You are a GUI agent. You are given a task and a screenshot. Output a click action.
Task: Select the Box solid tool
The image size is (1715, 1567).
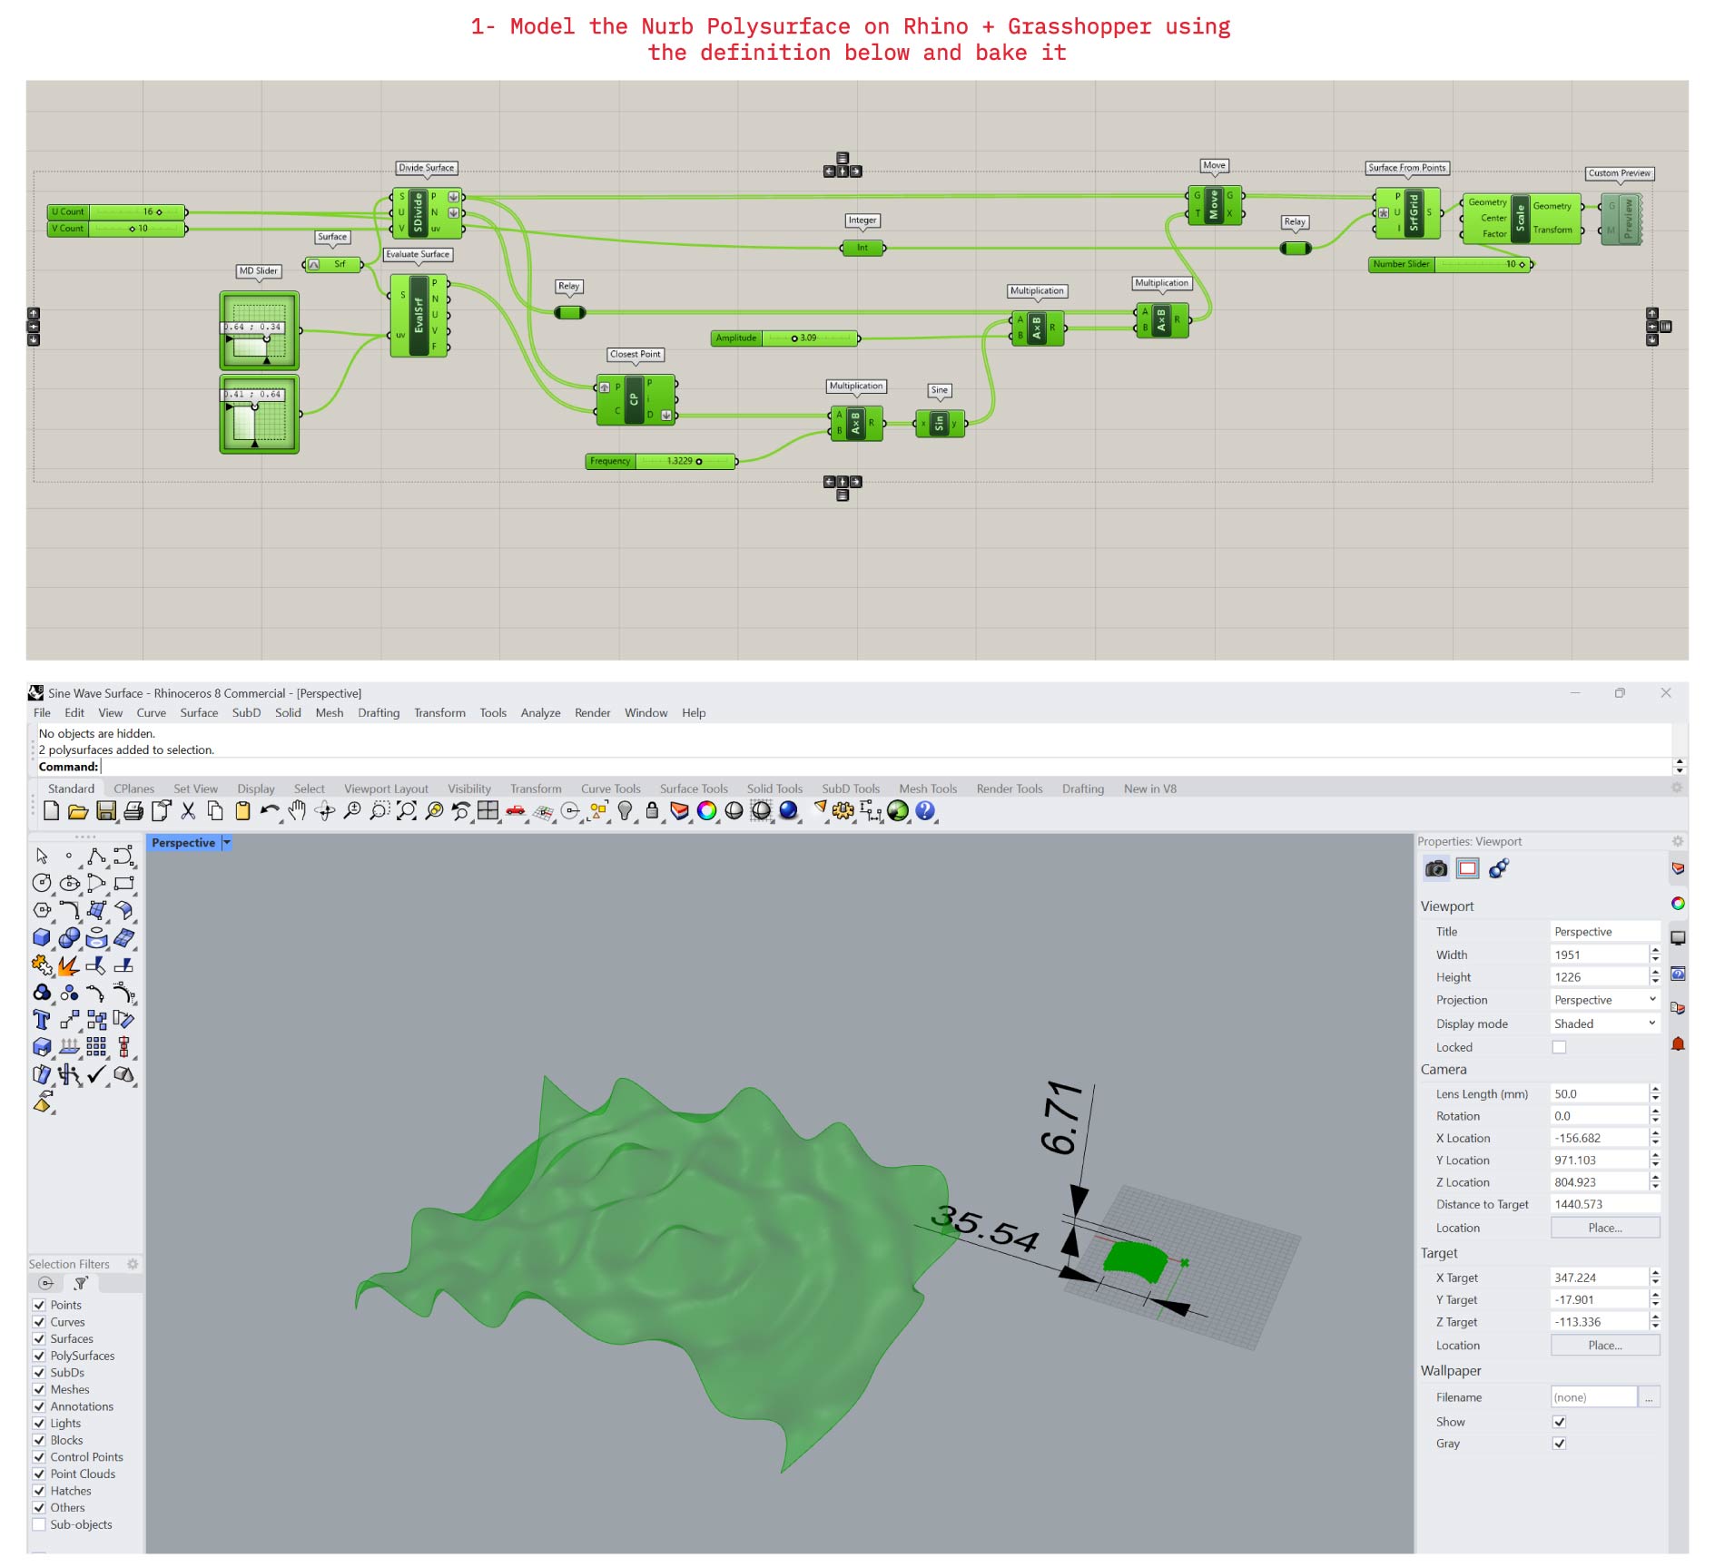tap(42, 938)
